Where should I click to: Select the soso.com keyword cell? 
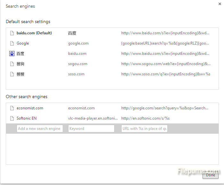(x=76, y=74)
